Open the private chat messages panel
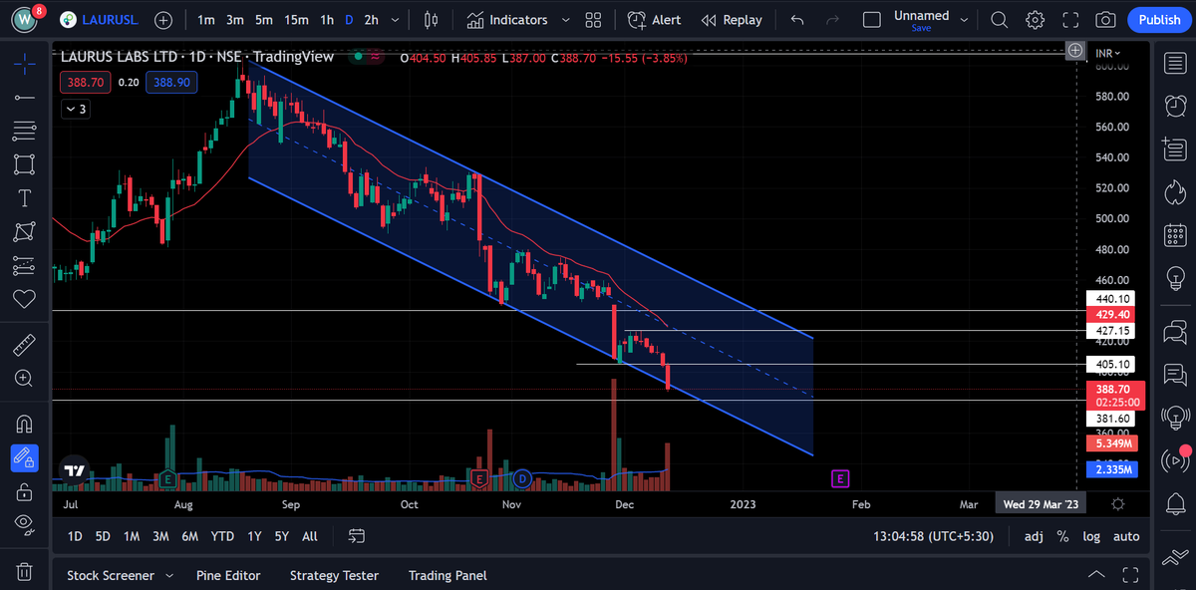1196x590 pixels. tap(1174, 375)
